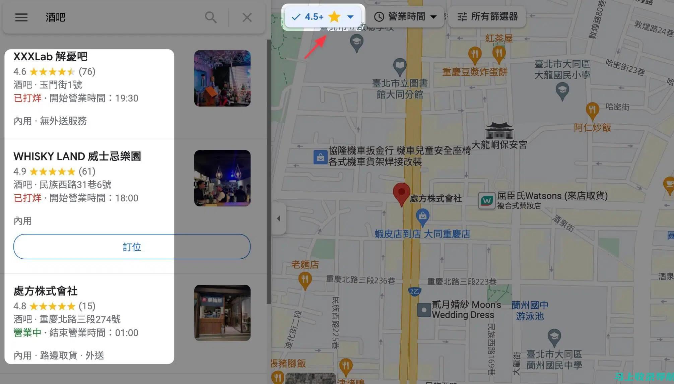This screenshot has width=674, height=384.
Task: Click the results list scrollbar
Action: point(268,172)
